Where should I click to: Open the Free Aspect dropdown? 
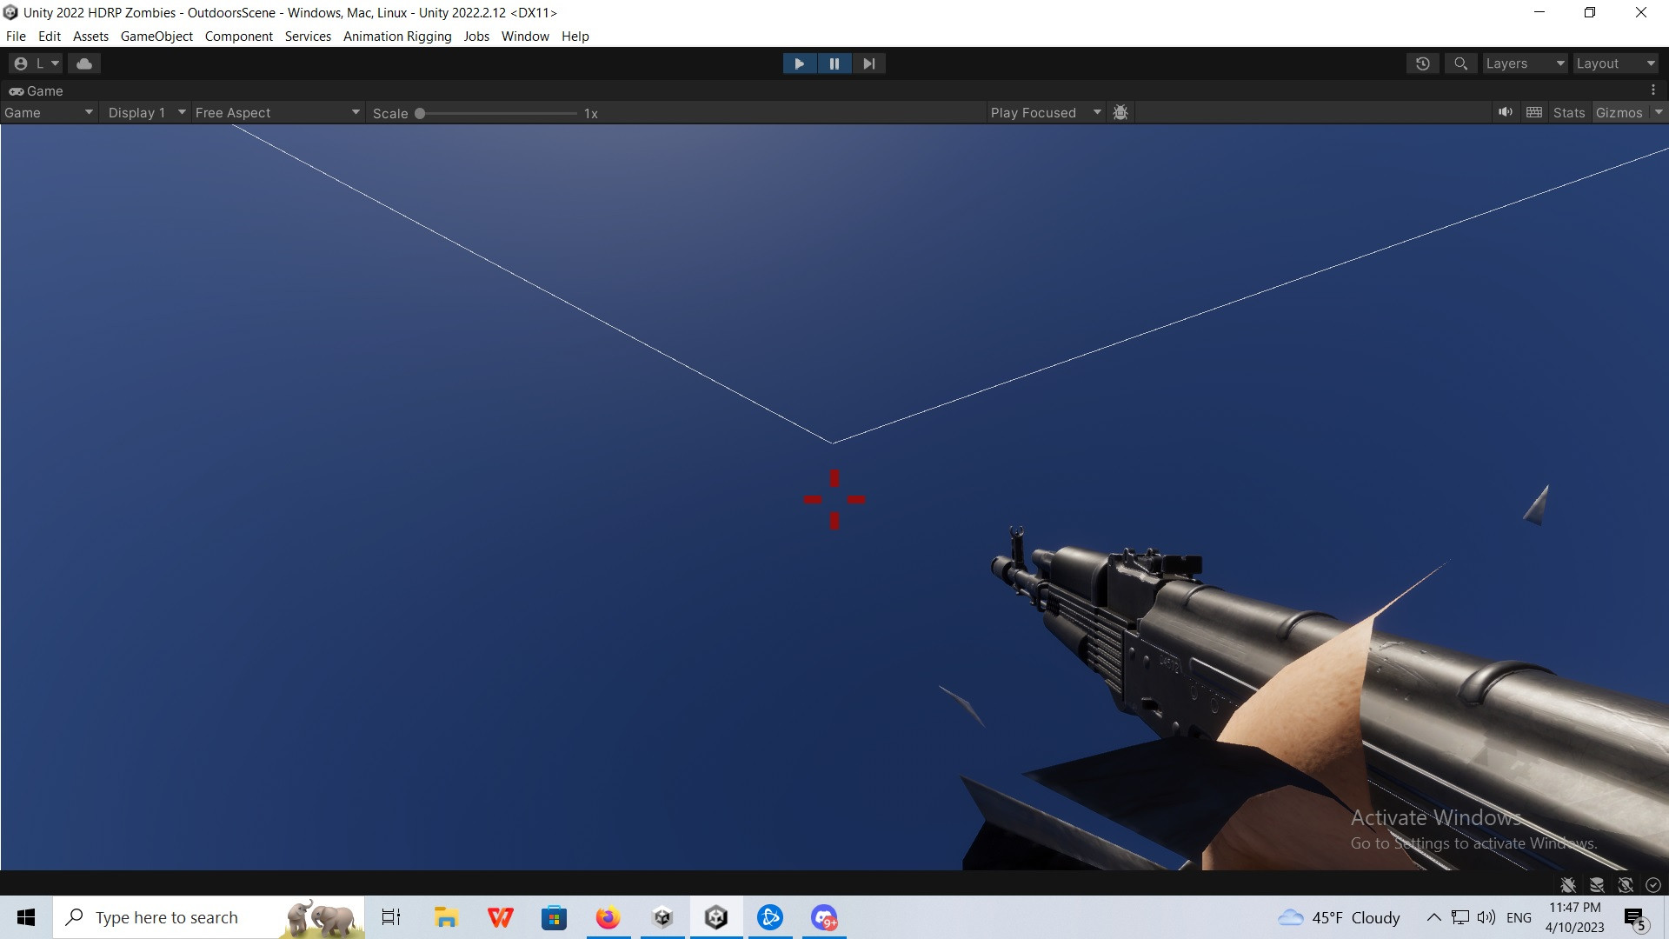(276, 113)
